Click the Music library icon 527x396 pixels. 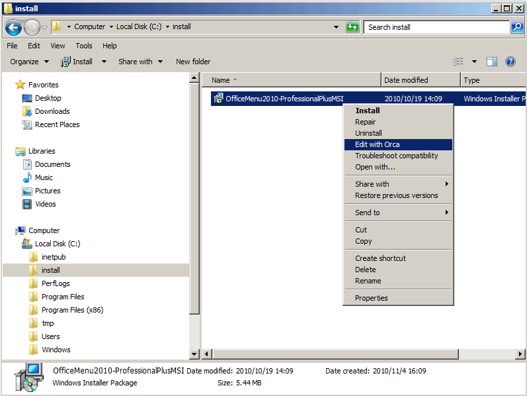click(x=27, y=177)
